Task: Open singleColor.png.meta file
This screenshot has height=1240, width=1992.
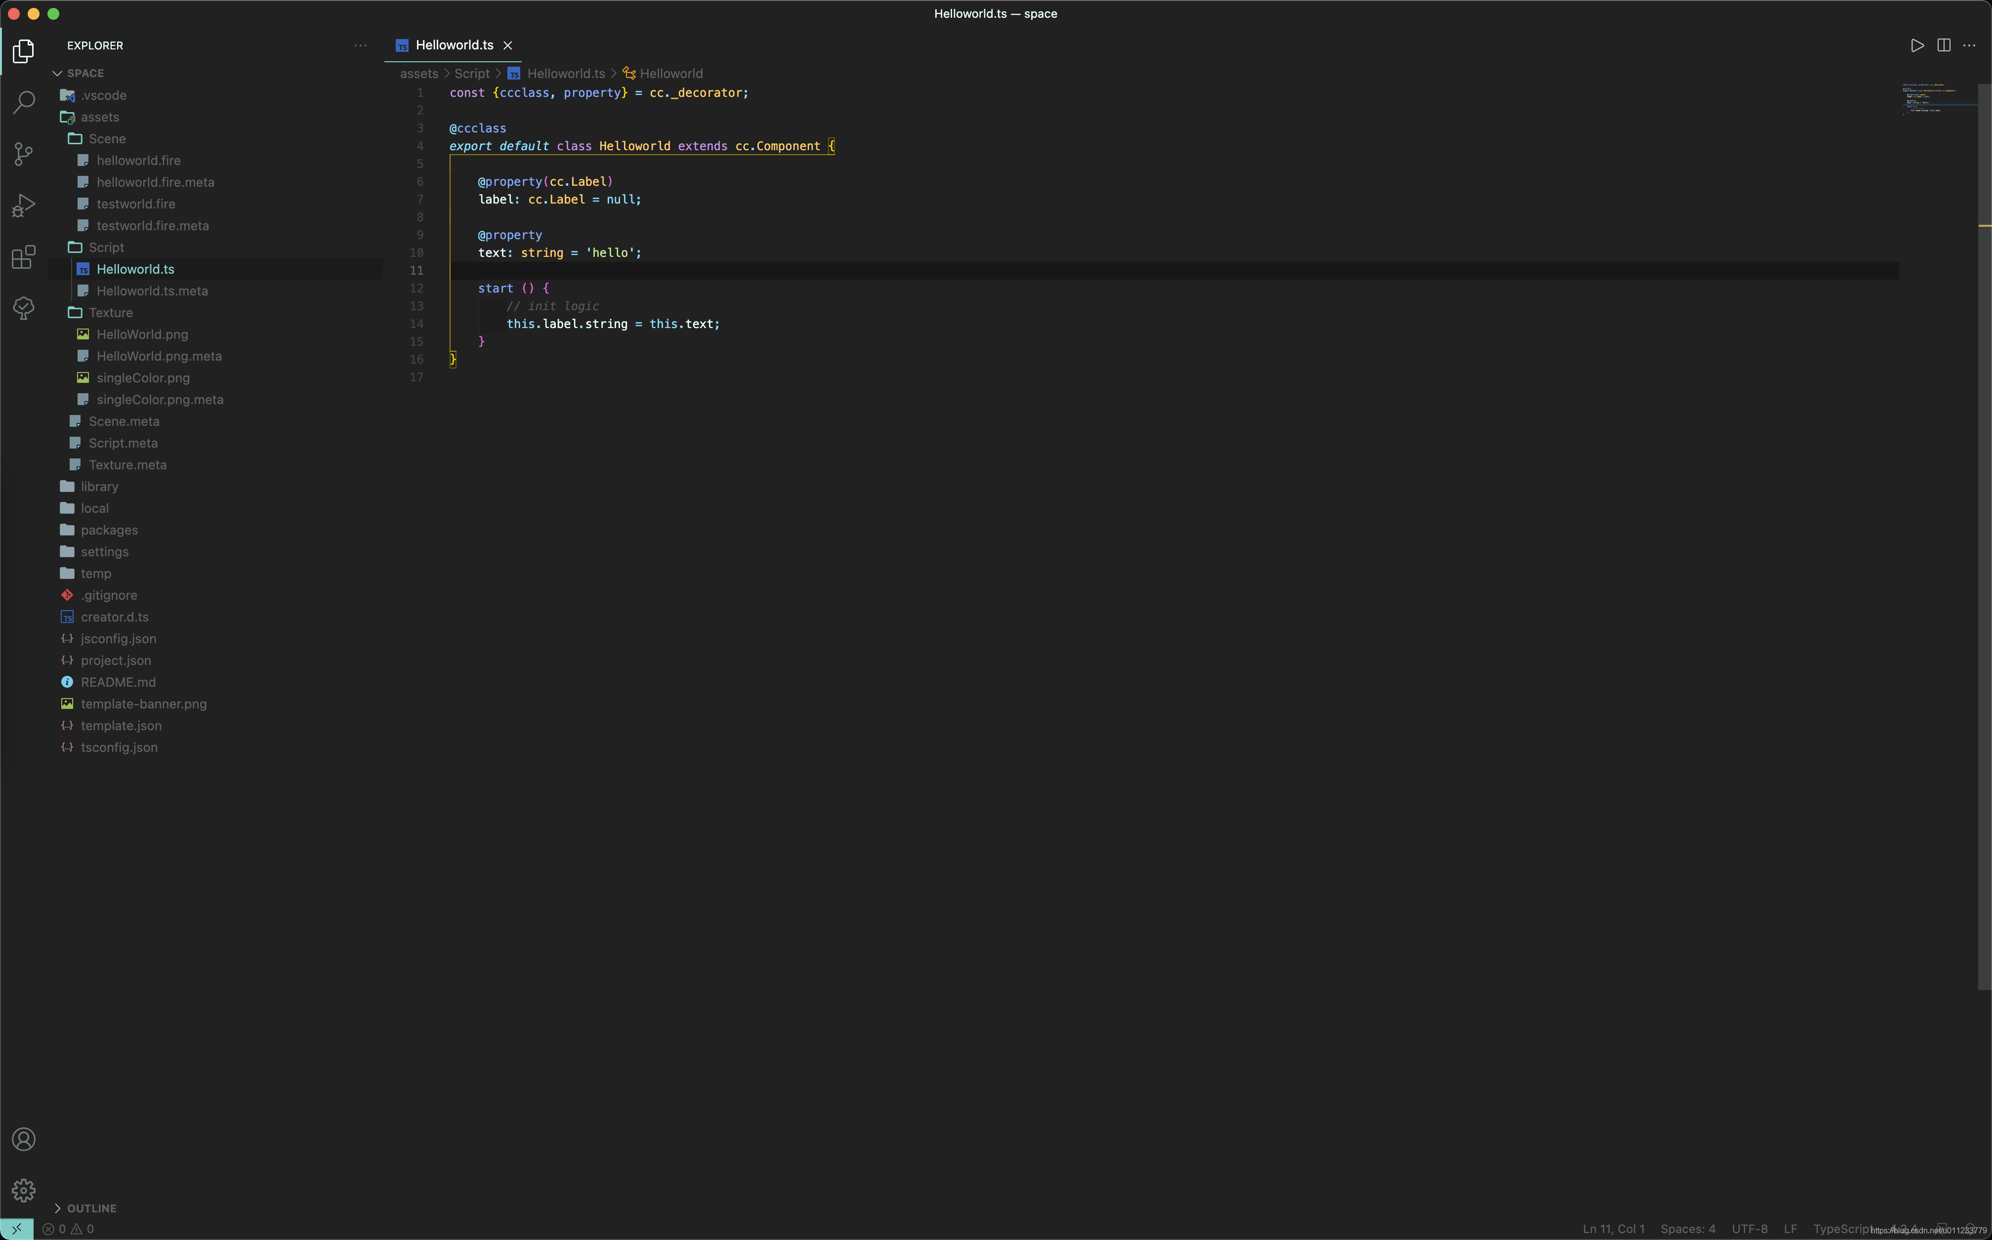Action: (160, 399)
